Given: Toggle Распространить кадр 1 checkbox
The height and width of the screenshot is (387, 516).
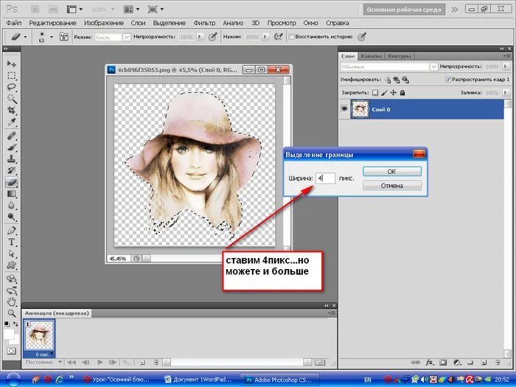Looking at the screenshot, I should (x=447, y=80).
